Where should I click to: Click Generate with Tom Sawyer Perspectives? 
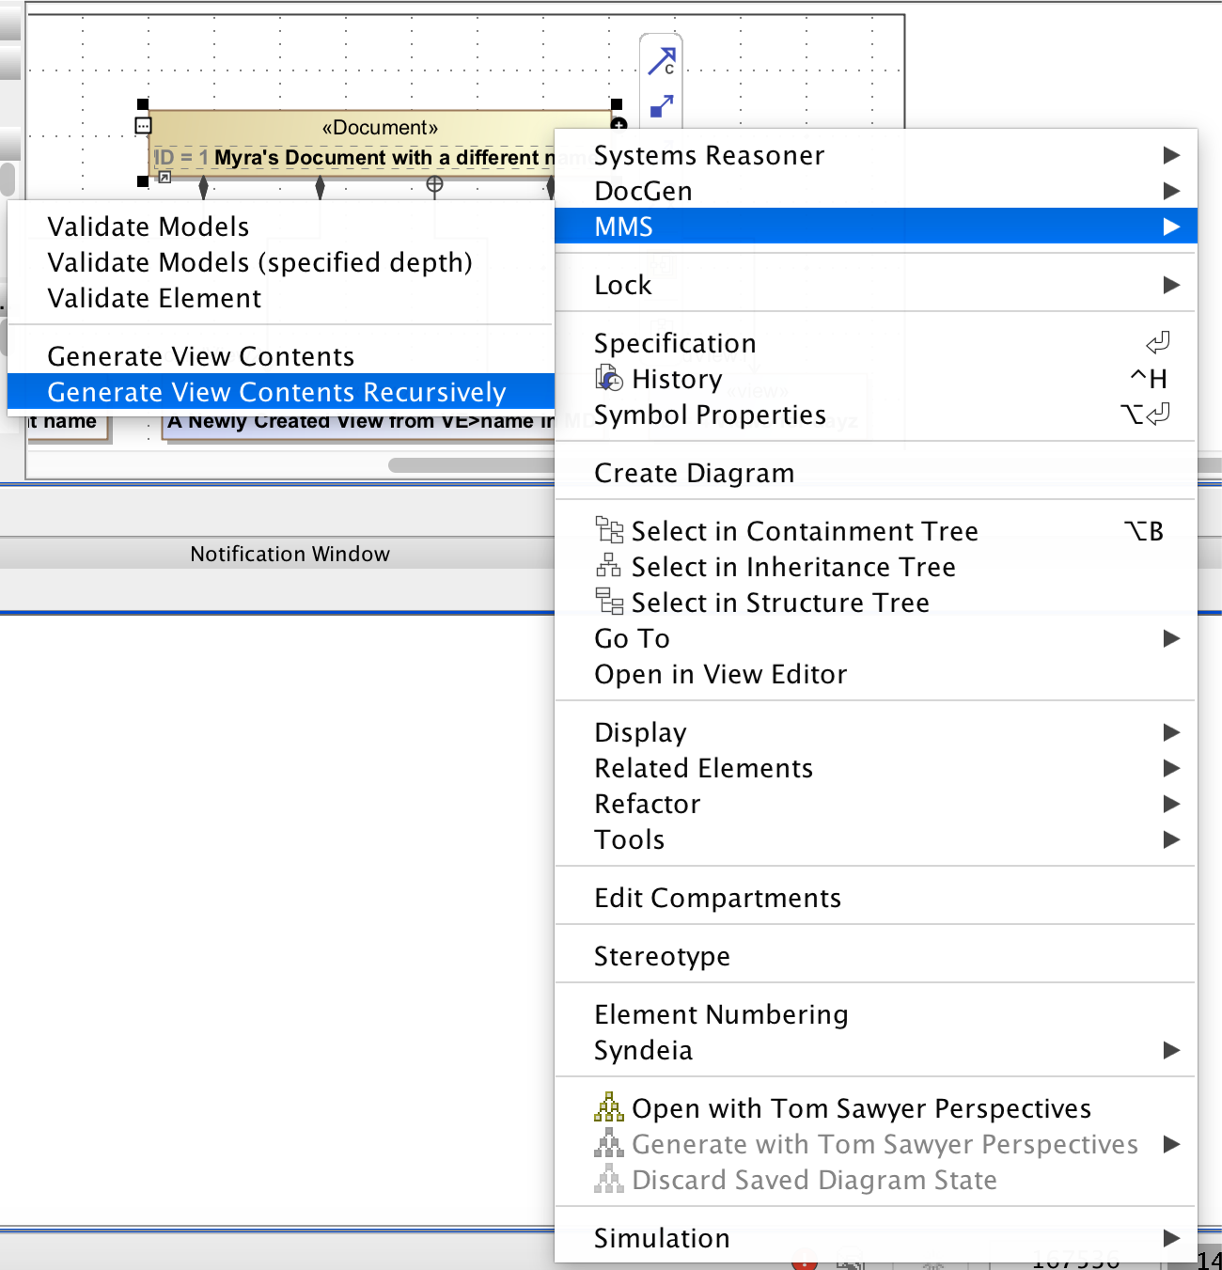point(875,1144)
